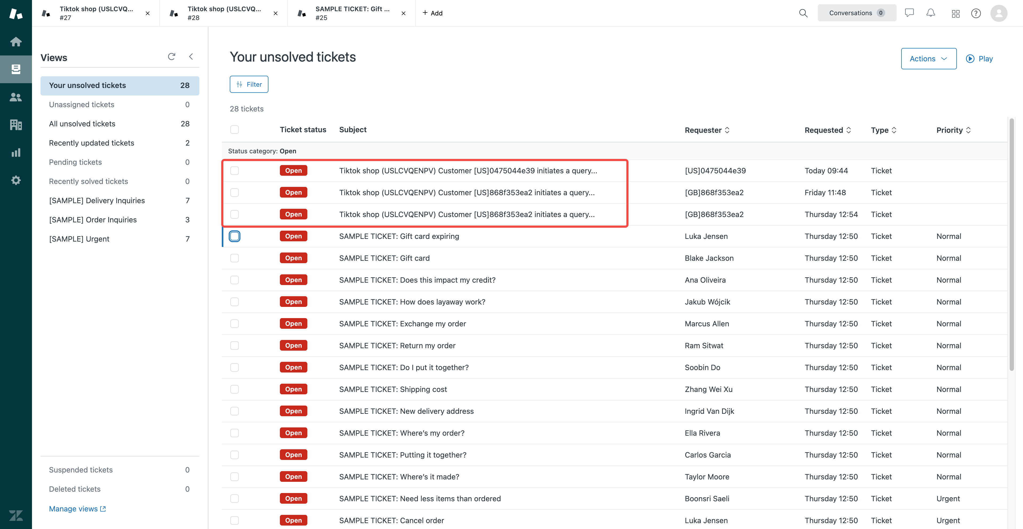Screen dimensions: 1023x529
Task: Open the Home icon in sidebar
Action: (x=16, y=41)
